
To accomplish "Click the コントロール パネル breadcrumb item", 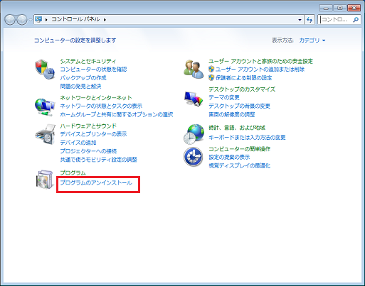I will pyautogui.click(x=75, y=19).
